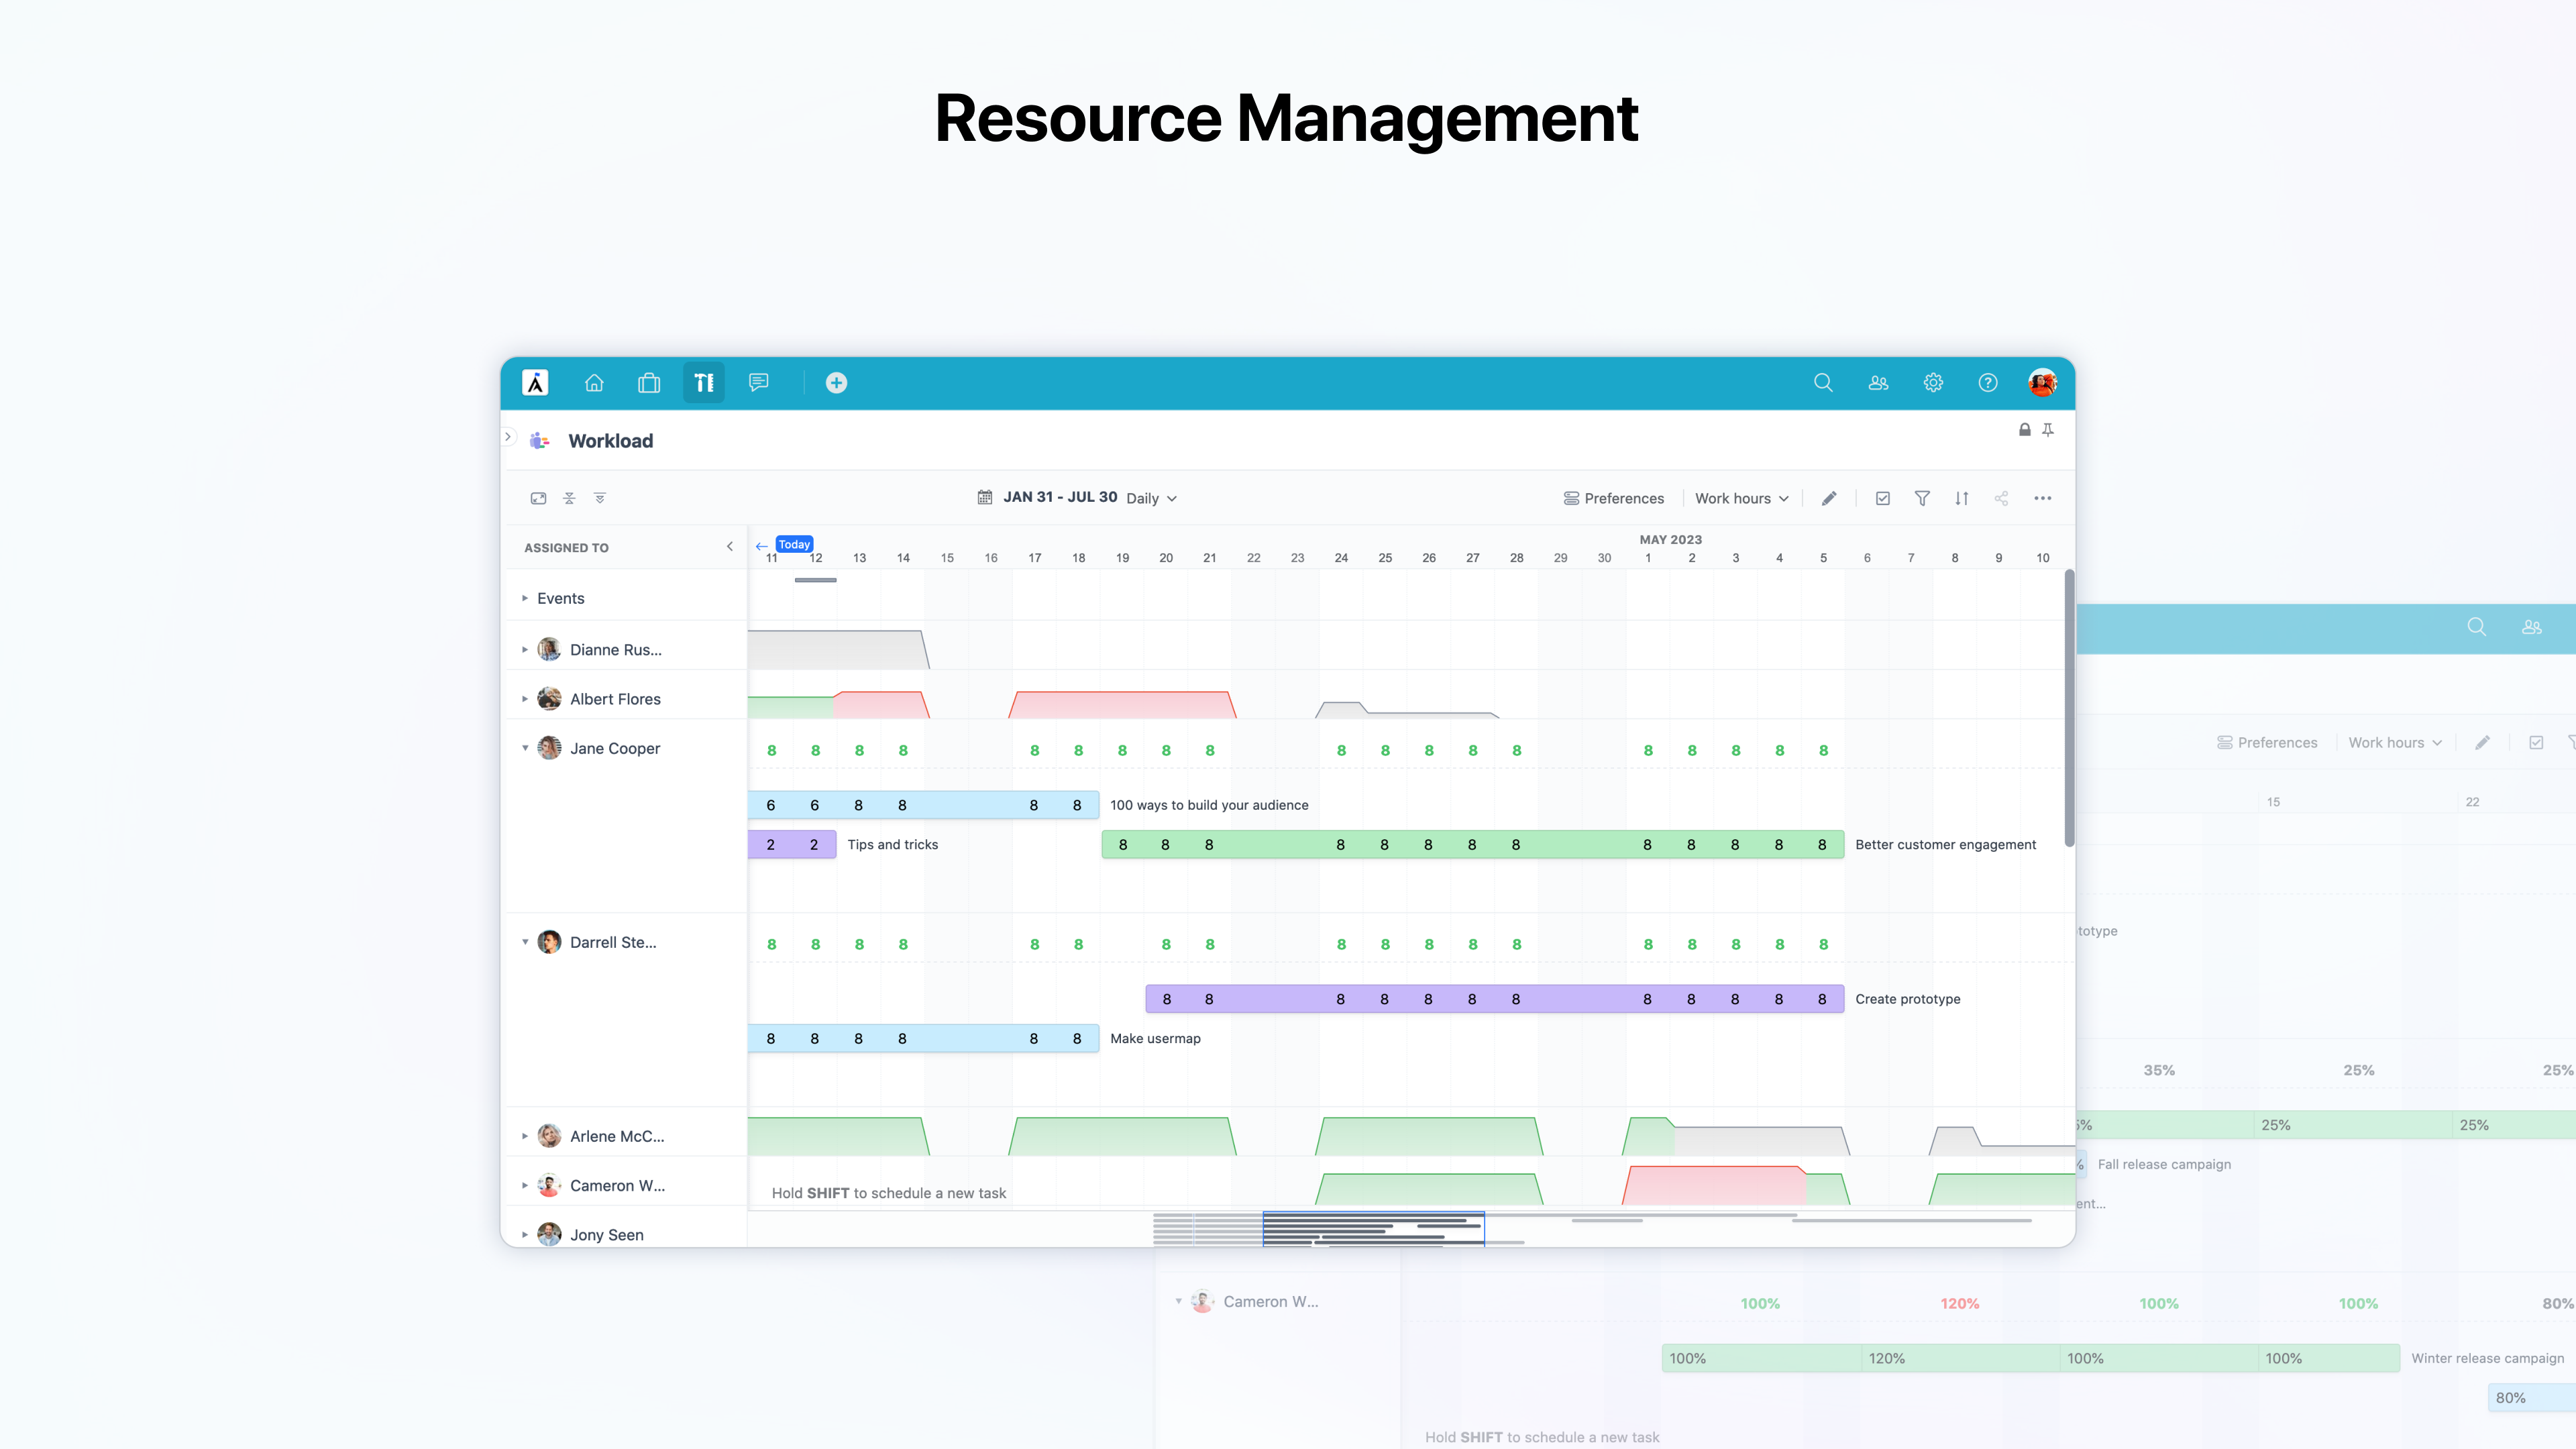Open the Work hours dropdown
This screenshot has height=1449, width=2576.
click(x=1741, y=498)
